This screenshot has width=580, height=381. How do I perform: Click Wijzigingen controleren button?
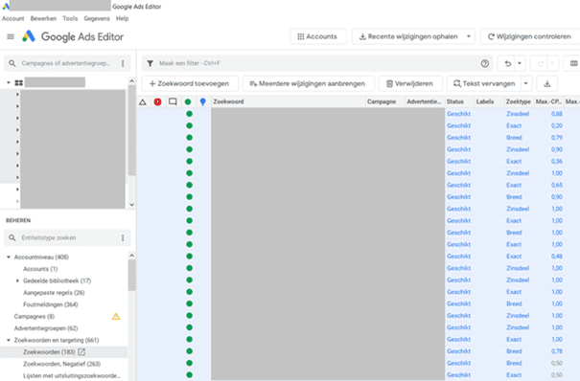pos(530,36)
